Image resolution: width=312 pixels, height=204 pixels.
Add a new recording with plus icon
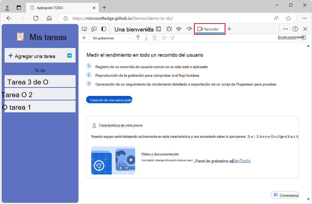[84, 38]
